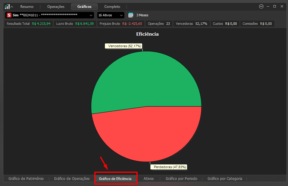Open the more-options ellipsis circle icon
Screen dimensions: 288x186
[x=261, y=7]
